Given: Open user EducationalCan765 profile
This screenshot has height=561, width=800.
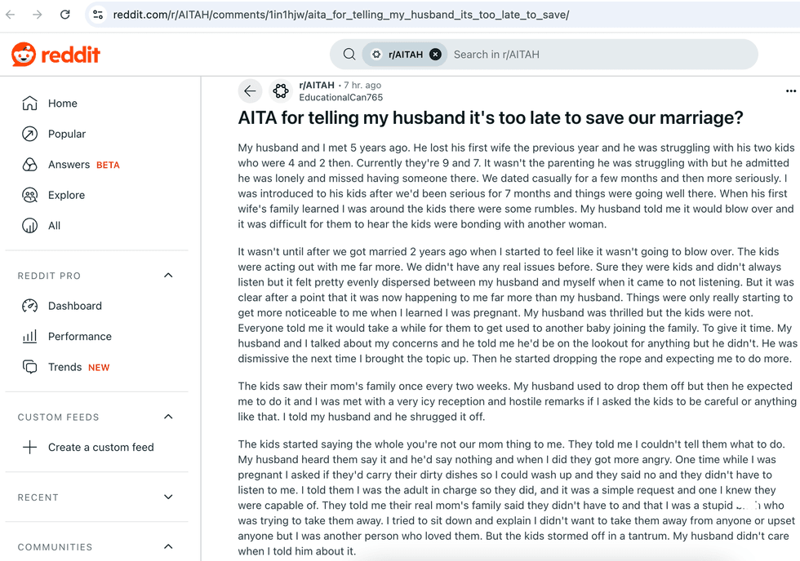Looking at the screenshot, I should tap(341, 97).
